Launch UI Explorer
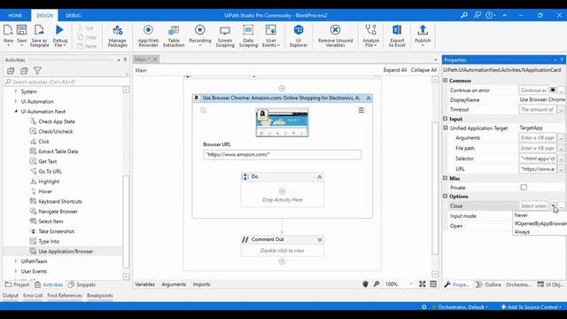The image size is (567, 319). click(x=299, y=35)
